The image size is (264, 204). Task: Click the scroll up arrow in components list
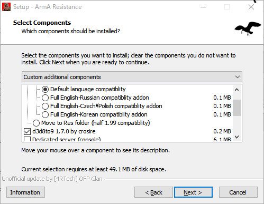237,90
